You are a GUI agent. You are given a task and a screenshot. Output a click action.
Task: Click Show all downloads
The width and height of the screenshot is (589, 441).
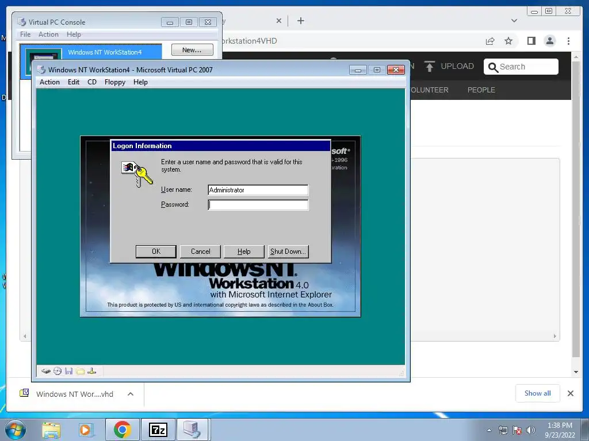point(538,393)
